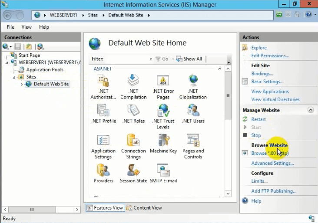The height and width of the screenshot is (223, 318).
Task: Open .NET Globalization feature
Action: (193, 87)
